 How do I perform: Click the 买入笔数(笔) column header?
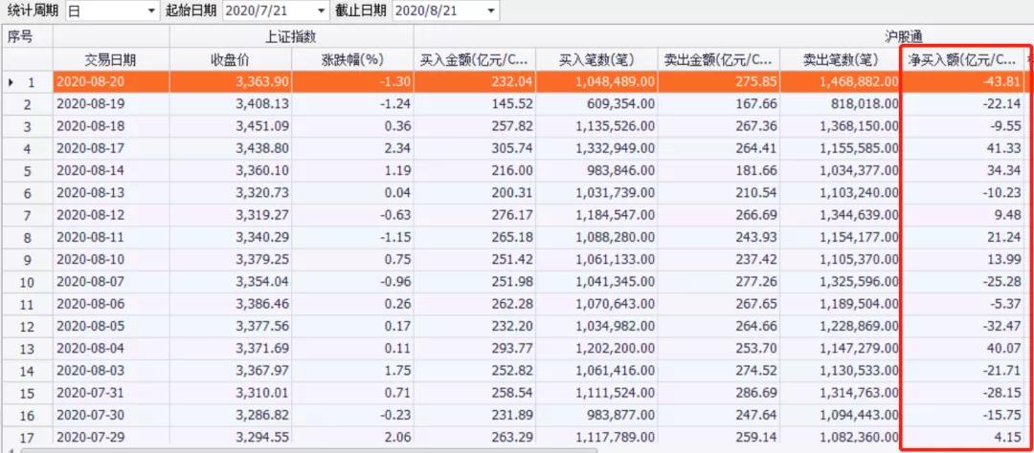click(596, 60)
